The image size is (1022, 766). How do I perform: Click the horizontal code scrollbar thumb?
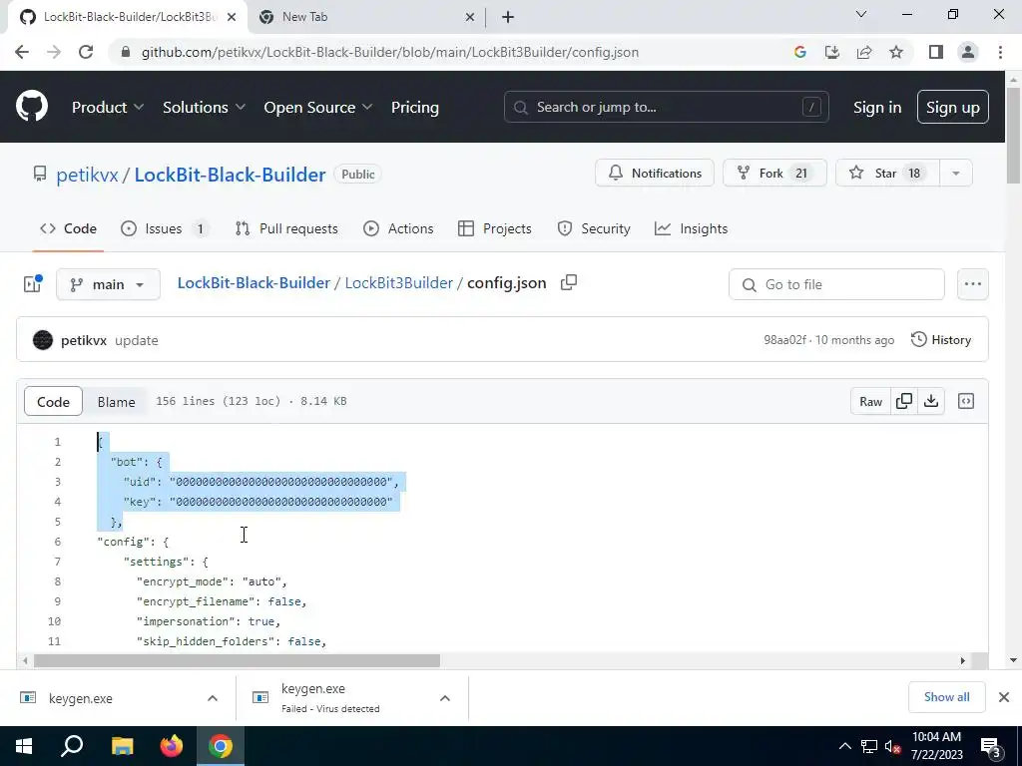point(237,660)
